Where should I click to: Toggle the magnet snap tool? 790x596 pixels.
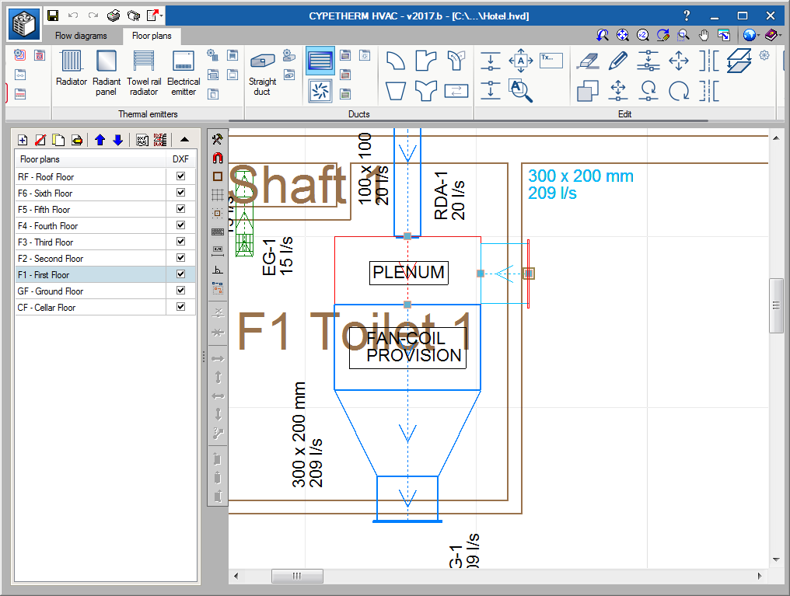[218, 158]
